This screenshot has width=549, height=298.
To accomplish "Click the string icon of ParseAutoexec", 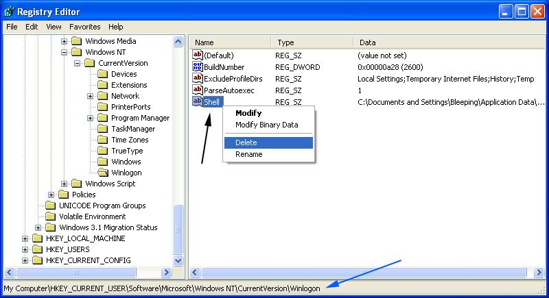I will [x=198, y=90].
